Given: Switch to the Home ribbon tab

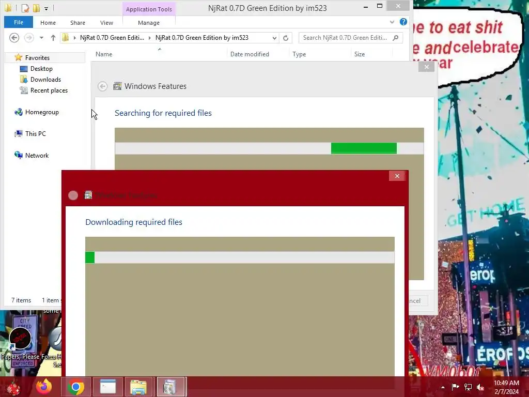Looking at the screenshot, I should 48,23.
